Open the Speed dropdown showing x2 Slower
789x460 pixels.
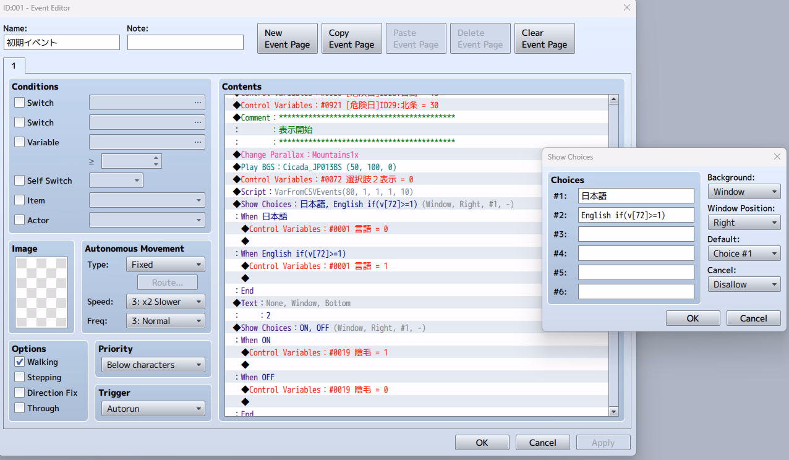point(166,302)
